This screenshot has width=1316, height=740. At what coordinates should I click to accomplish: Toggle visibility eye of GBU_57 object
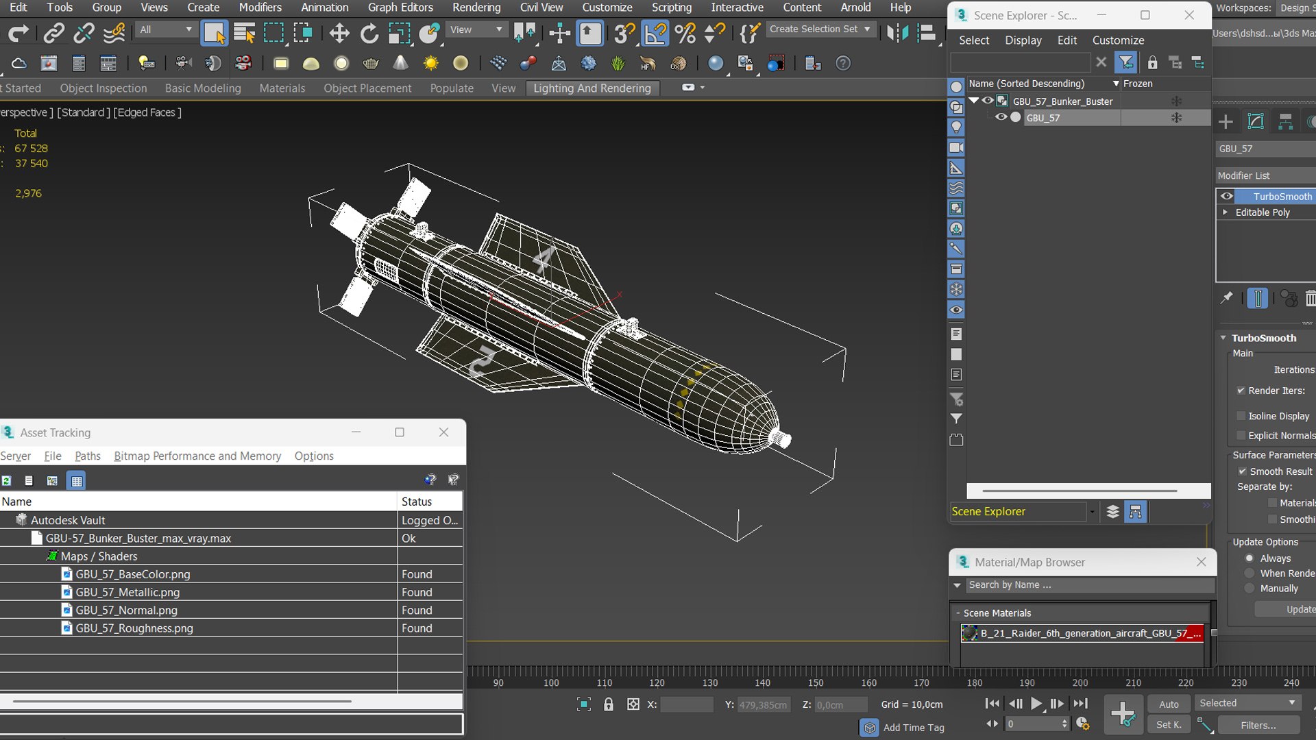[x=1001, y=117]
